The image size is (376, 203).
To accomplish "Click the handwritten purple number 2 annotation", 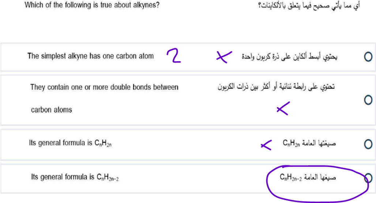I will [x=174, y=56].
